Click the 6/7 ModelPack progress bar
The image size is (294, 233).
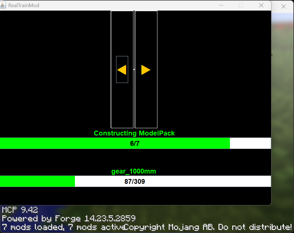point(135,144)
